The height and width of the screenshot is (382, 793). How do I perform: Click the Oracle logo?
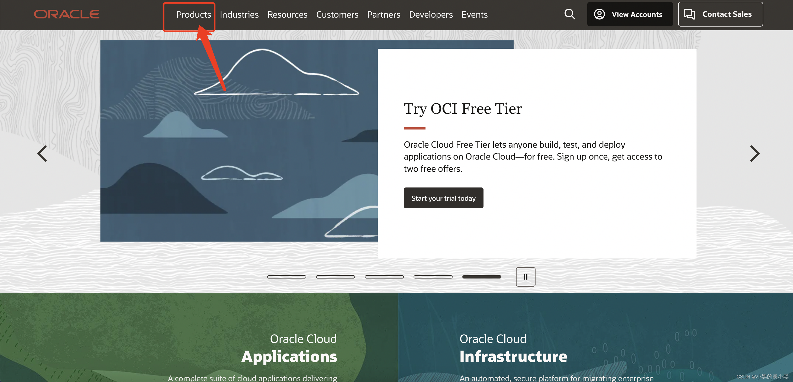point(66,14)
